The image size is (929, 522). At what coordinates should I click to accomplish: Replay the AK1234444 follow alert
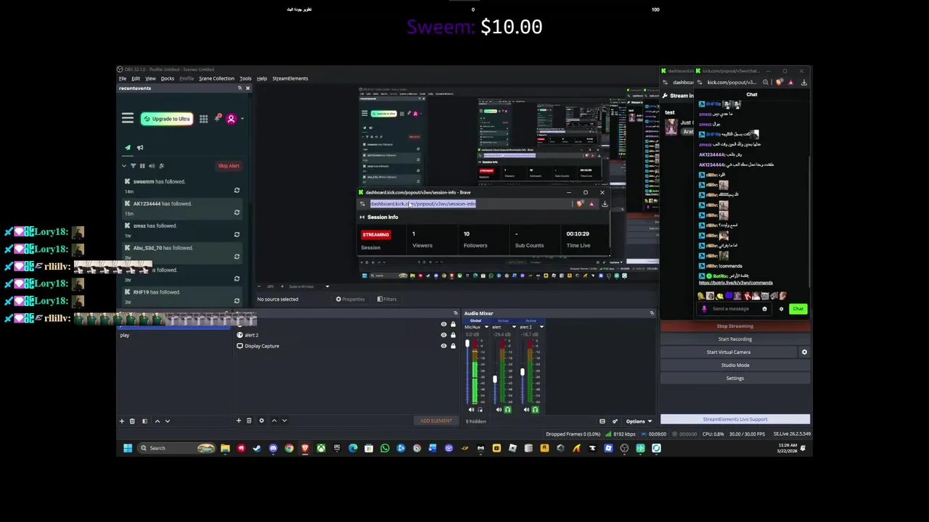tap(237, 212)
